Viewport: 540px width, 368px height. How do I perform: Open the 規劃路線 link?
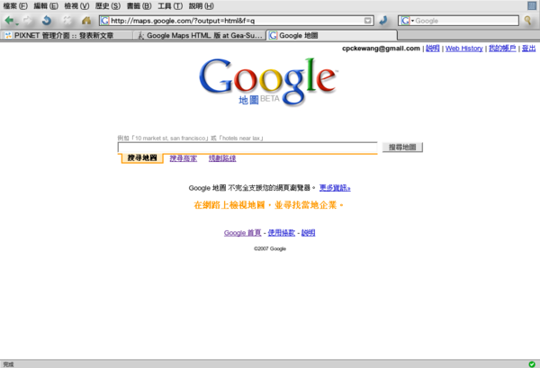222,158
